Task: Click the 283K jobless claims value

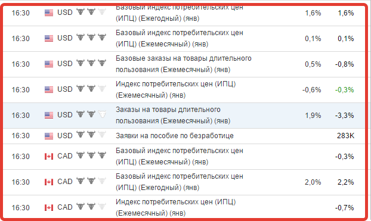Action: (346, 136)
